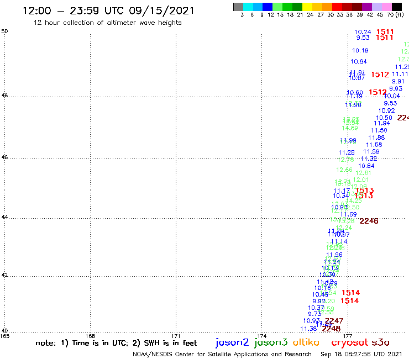Click the green wave height value 12.01
Viewport: 409px width, 359px height.
pyautogui.click(x=361, y=180)
